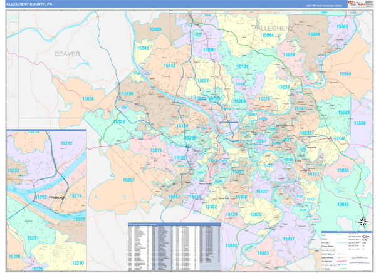Select the 15642 ZIP code region
The image size is (376, 273).
click(343, 205)
